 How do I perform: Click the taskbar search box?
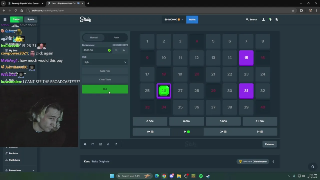tap(134, 176)
